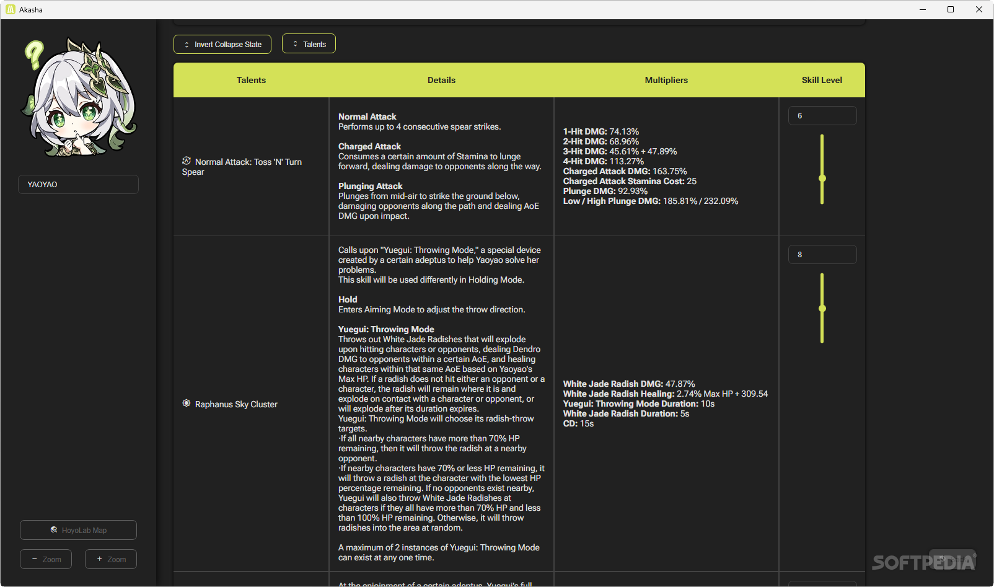This screenshot has width=994, height=587.
Task: Click Normal Attack: Toss 'N' Turn Spear text
Action: (x=242, y=167)
